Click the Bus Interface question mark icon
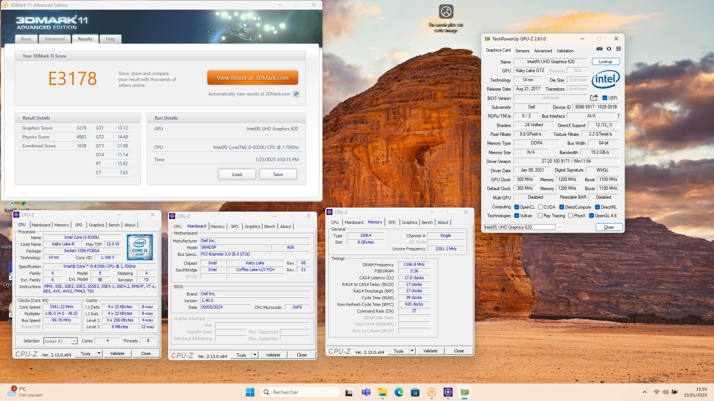This screenshot has width=714, height=401. [618, 116]
